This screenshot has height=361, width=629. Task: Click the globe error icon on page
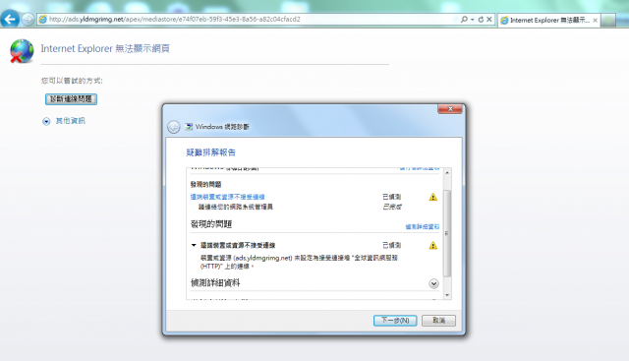click(22, 51)
